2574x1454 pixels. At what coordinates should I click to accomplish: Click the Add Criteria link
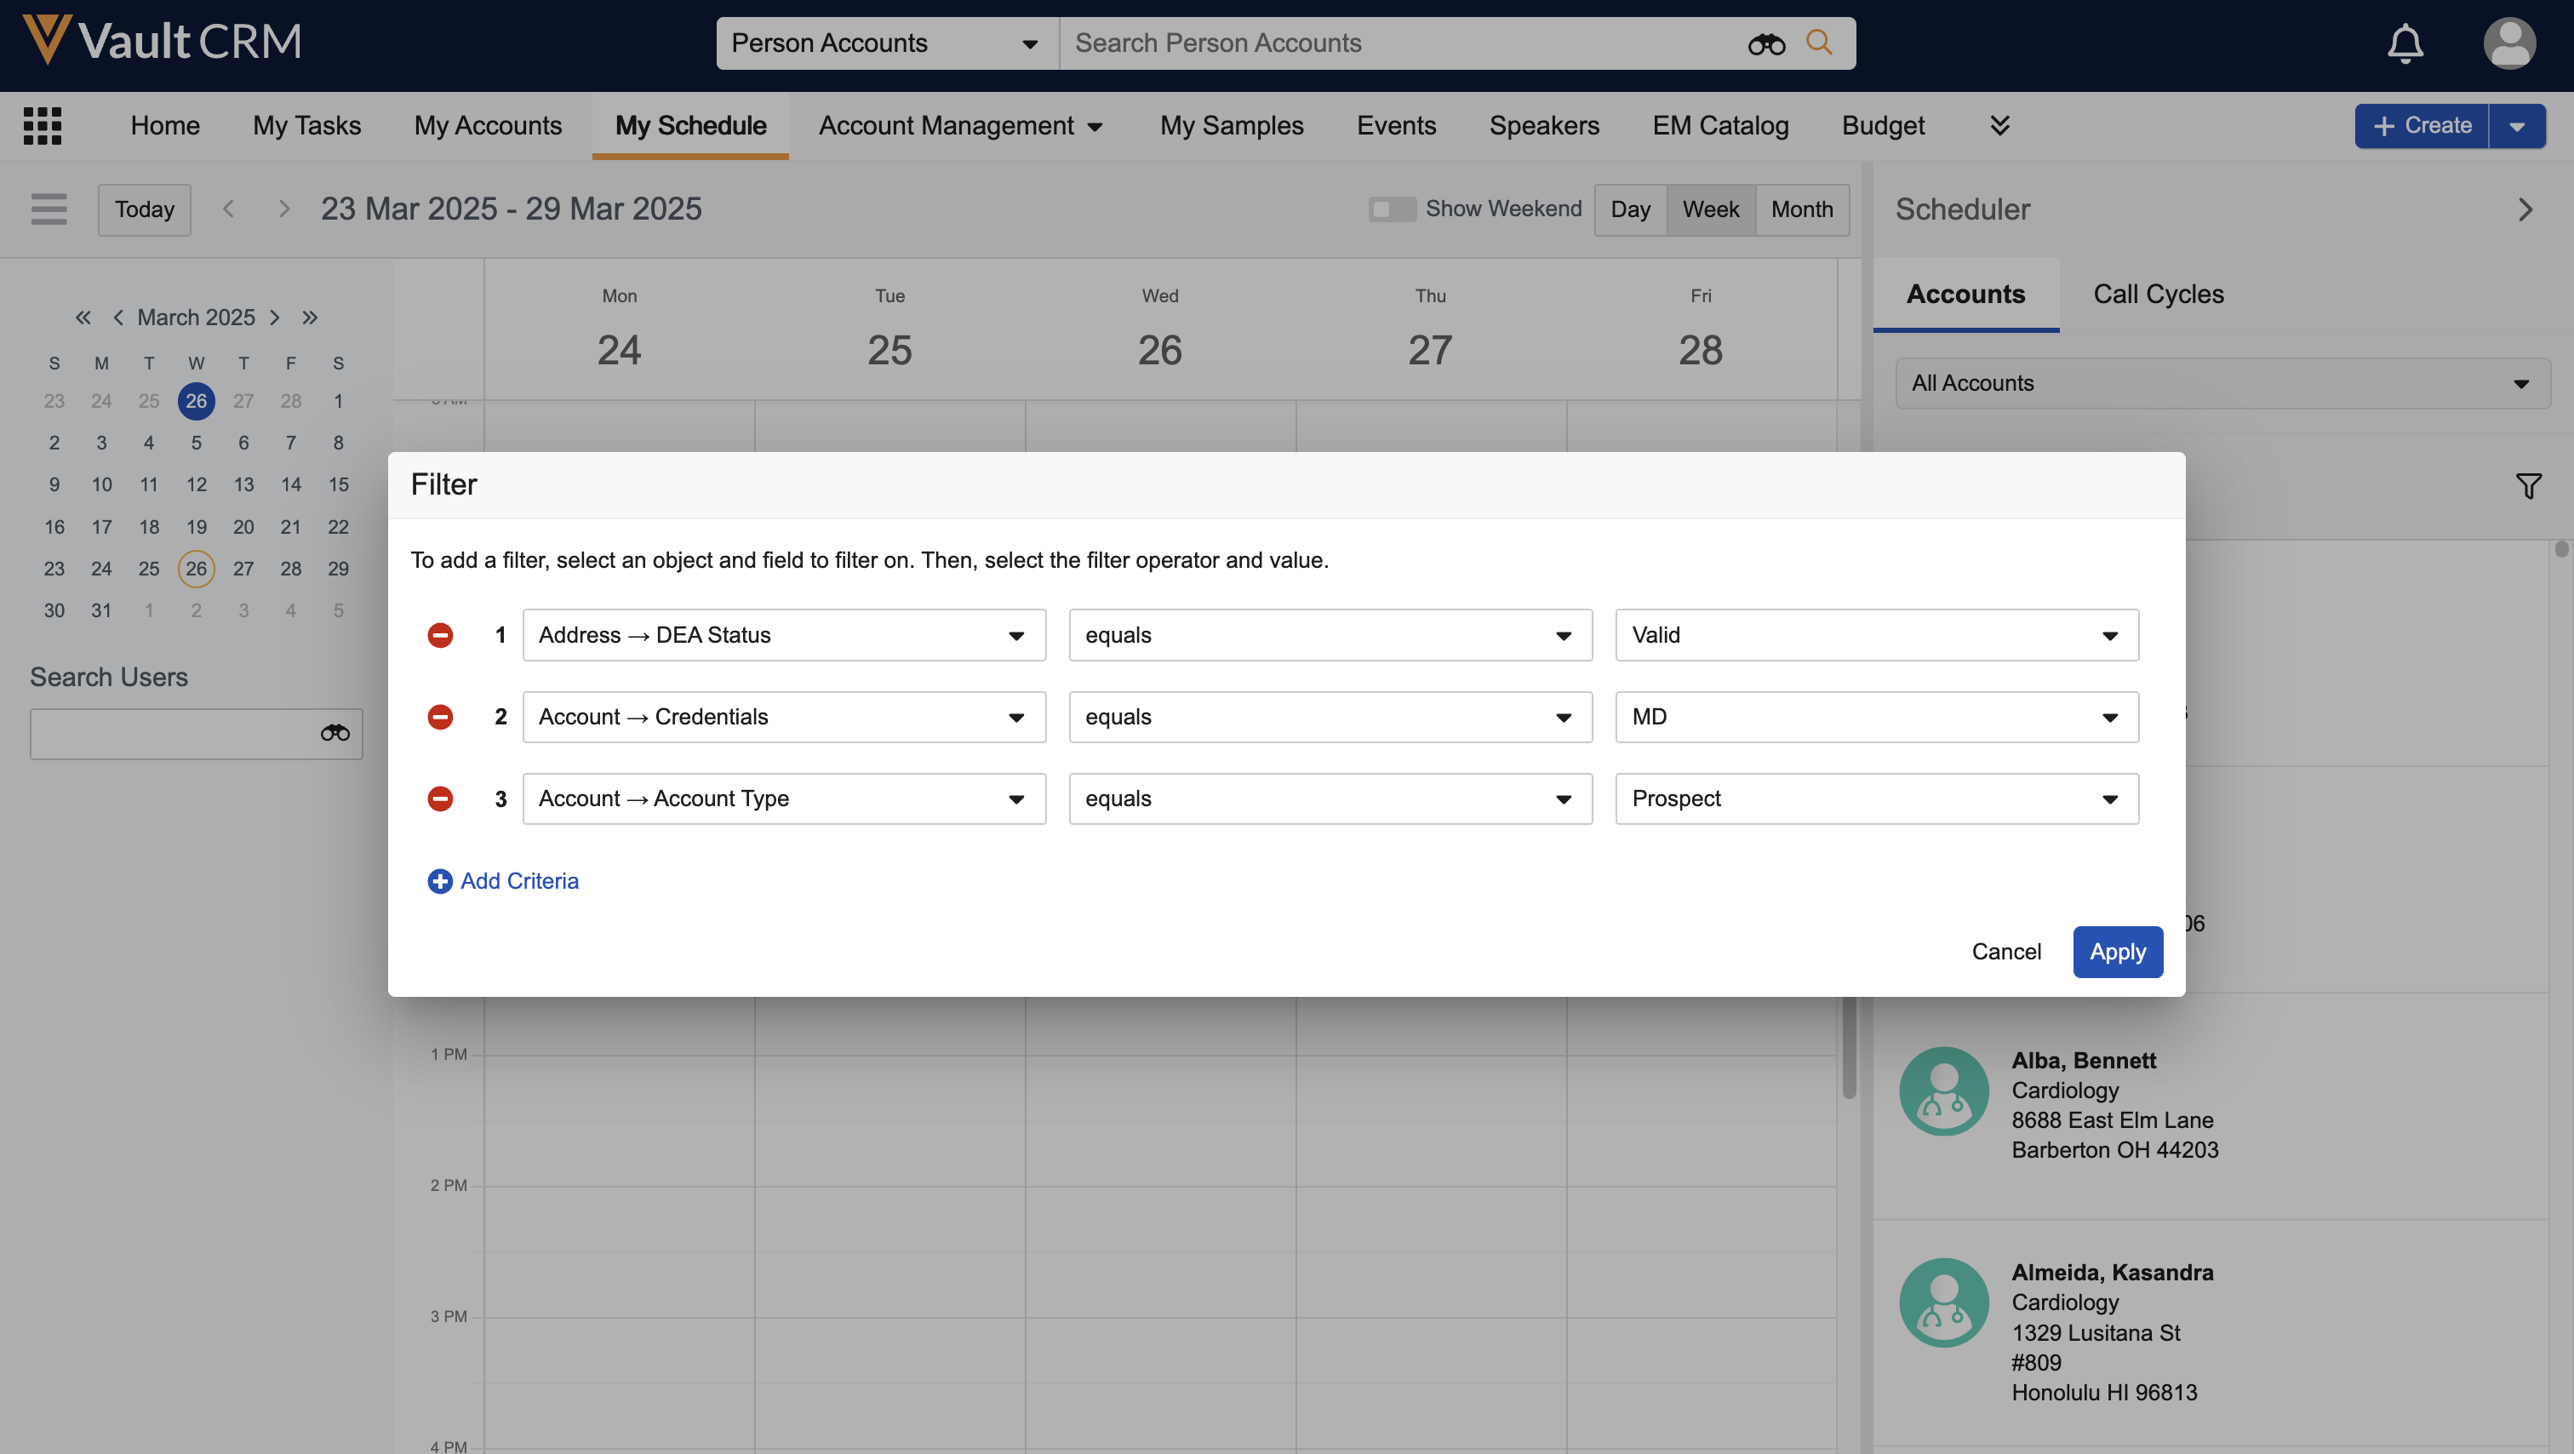click(518, 881)
